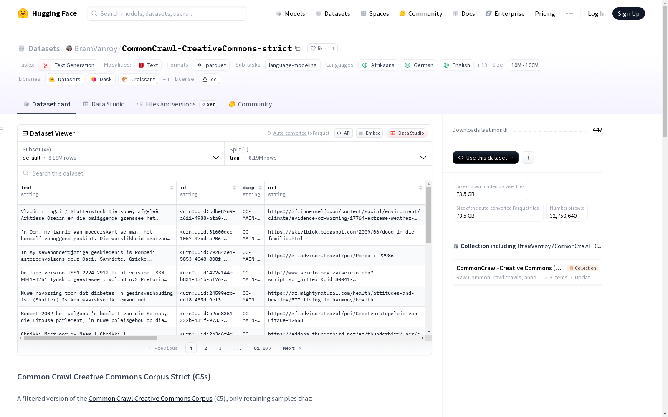
Task: Open the Auto-converted to Parquet link
Action: 298,133
